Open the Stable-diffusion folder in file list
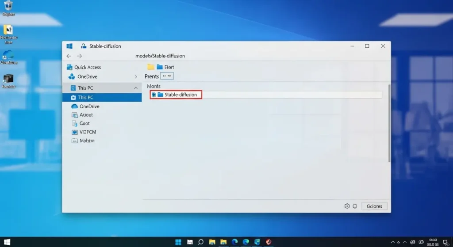Screen dimensions: 453x247 pyautogui.click(x=180, y=95)
